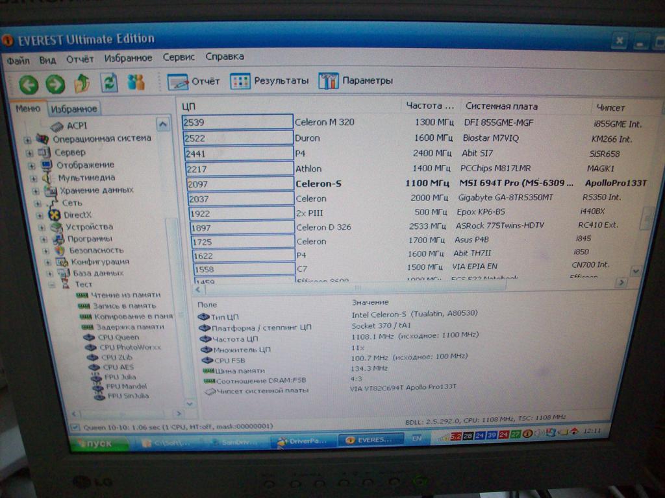Open the Отчёт menu in menu bar
This screenshot has width=665, height=498.
[80, 59]
